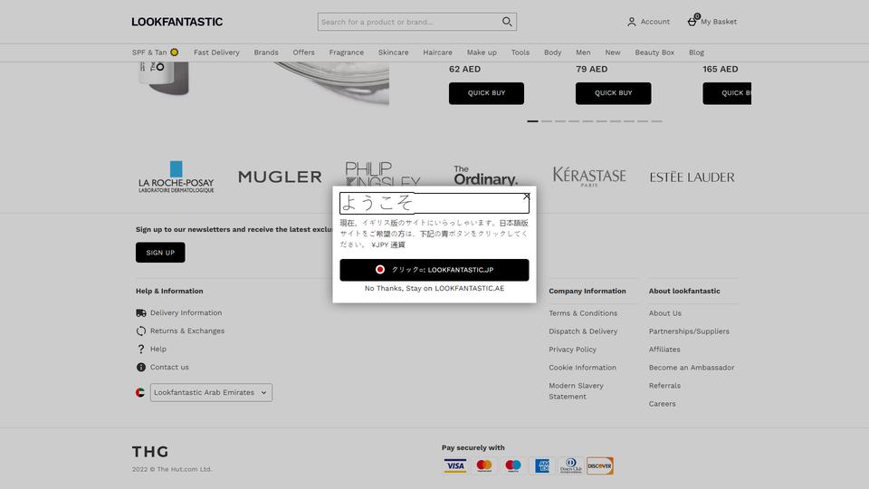Viewport: 869px width, 489px height.
Task: Open the Modern Slavery Statement link
Action: click(x=577, y=391)
